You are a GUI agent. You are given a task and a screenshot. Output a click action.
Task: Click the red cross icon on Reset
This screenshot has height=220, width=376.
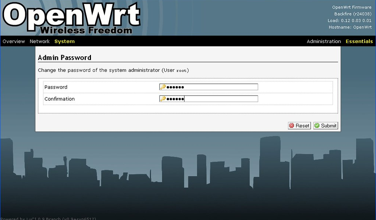click(x=292, y=126)
